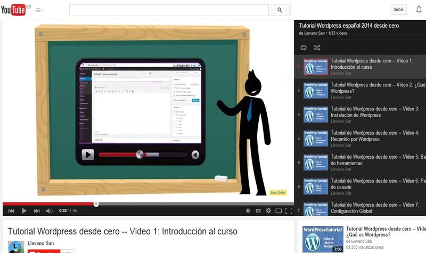Open the Video 5 barra de herramientas entry
The height and width of the screenshot is (253, 426).
pyautogui.click(x=360, y=163)
